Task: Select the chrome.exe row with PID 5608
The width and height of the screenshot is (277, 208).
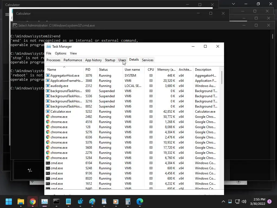Action: pos(132,148)
